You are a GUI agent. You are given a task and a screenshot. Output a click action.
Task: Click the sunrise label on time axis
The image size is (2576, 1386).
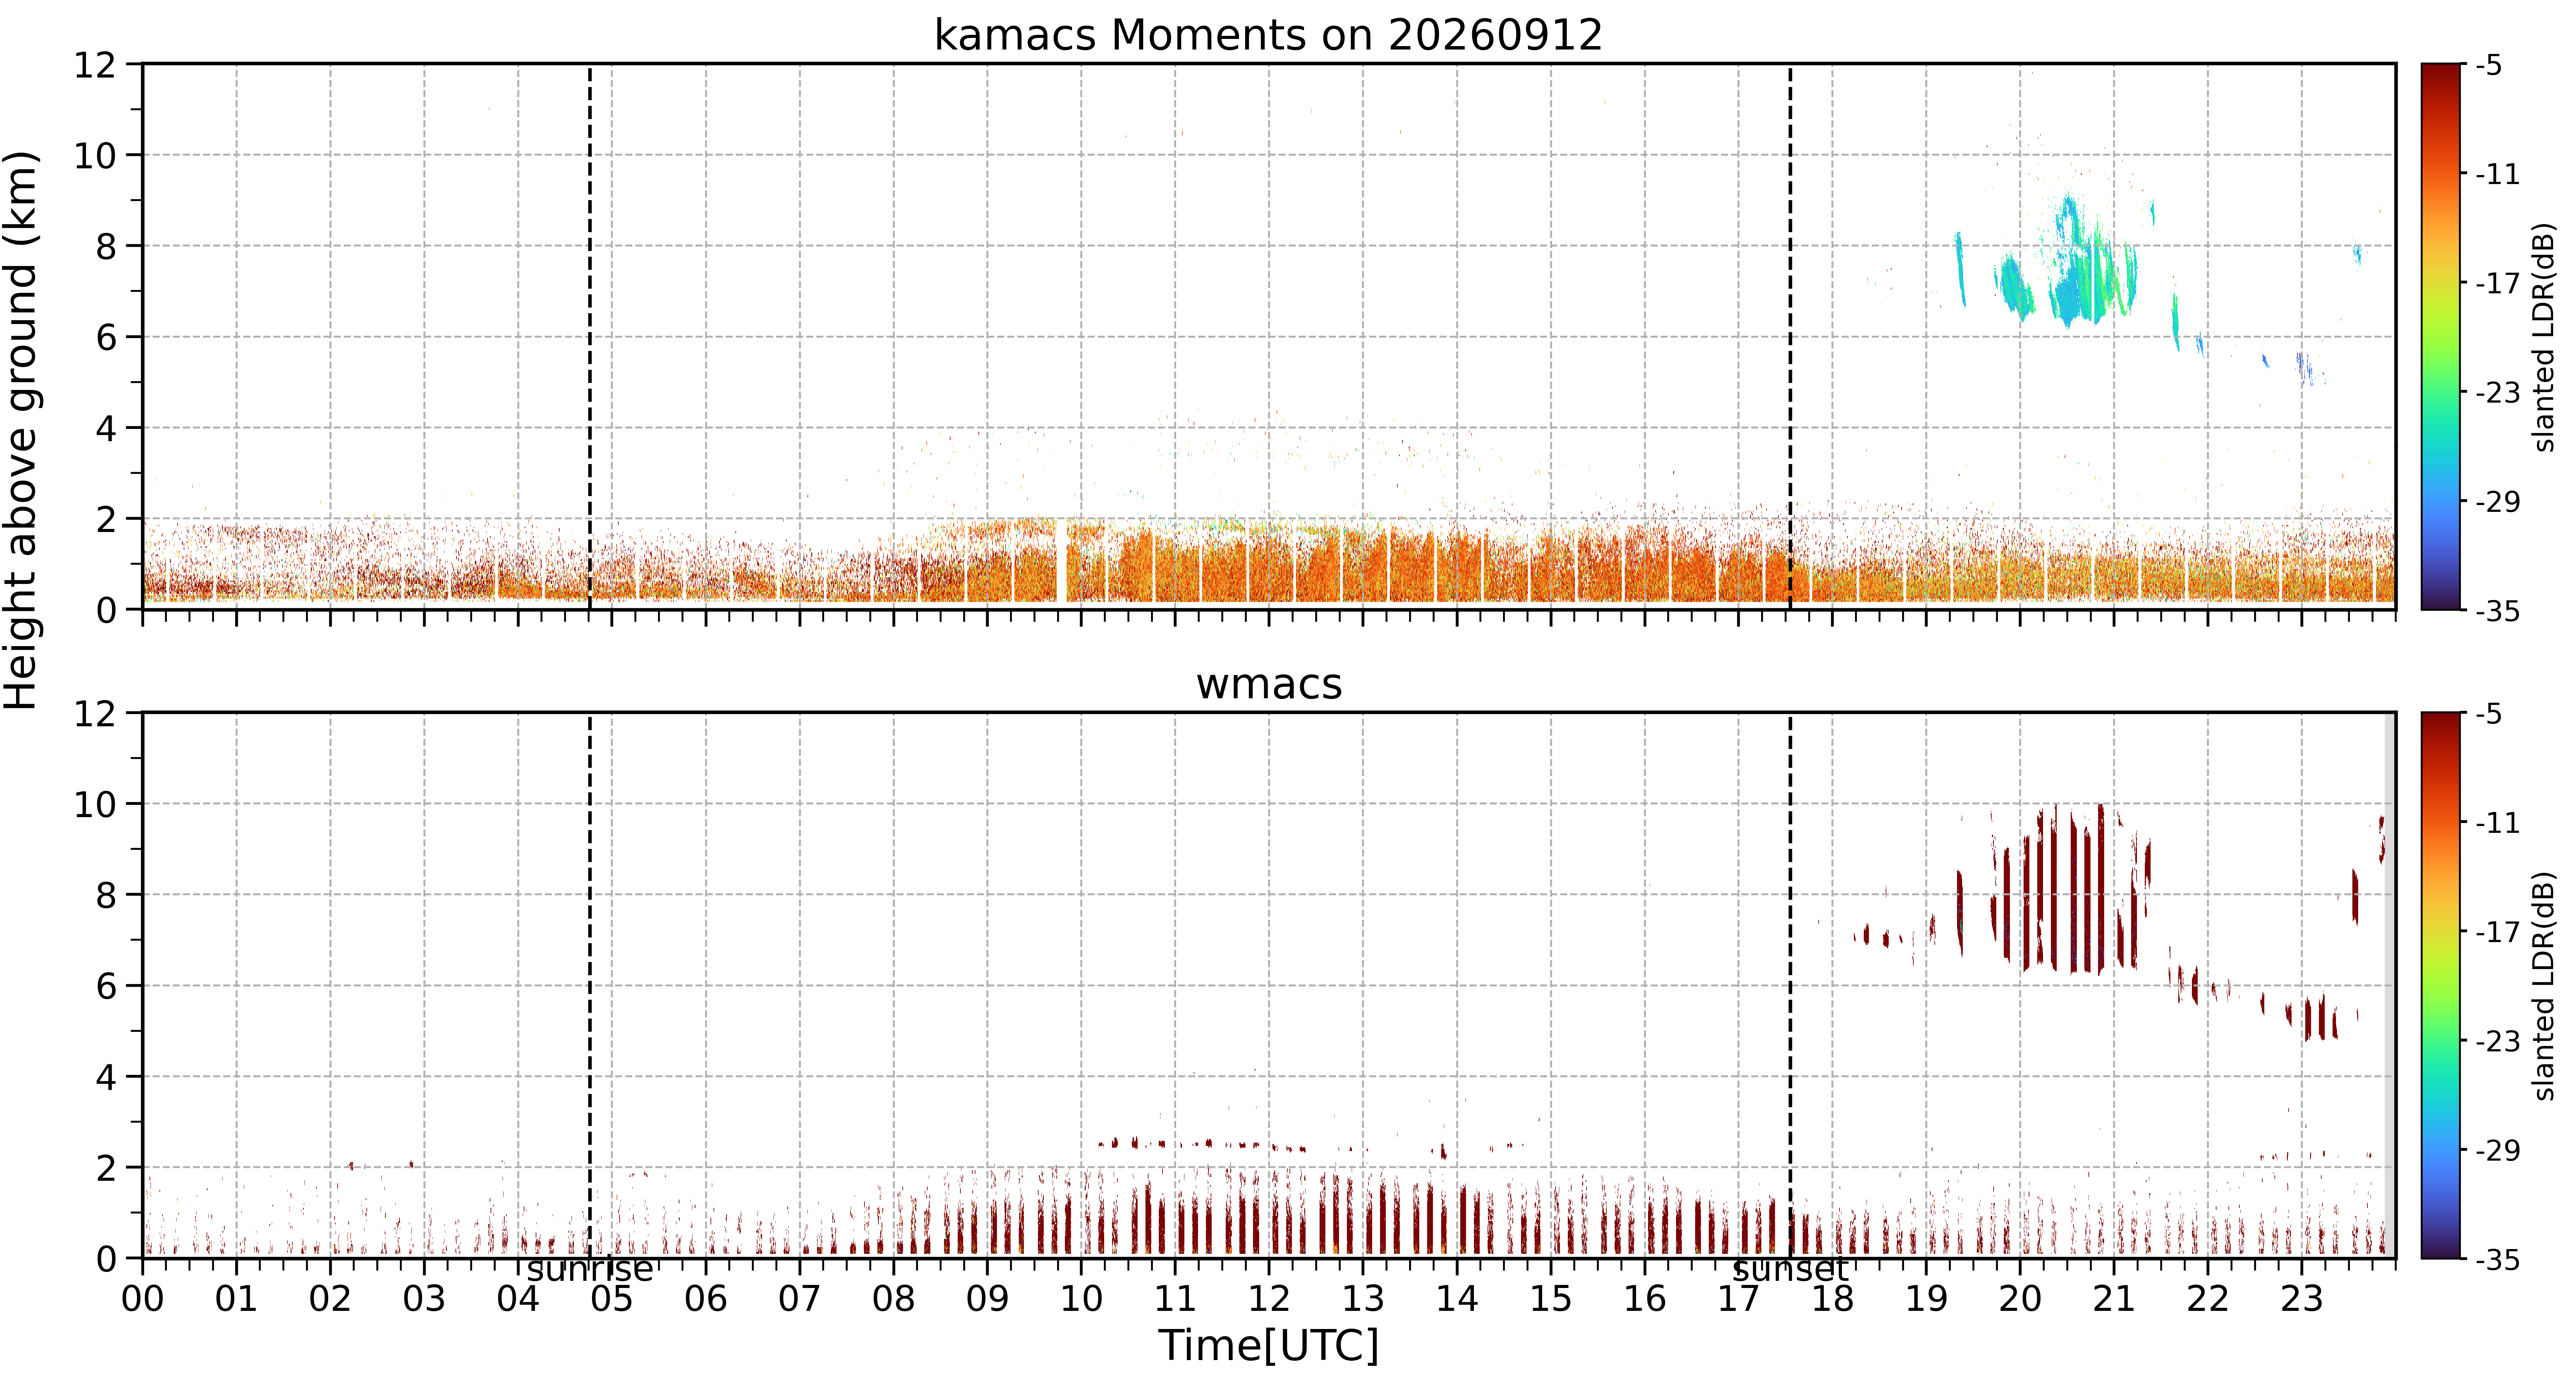pos(590,1269)
